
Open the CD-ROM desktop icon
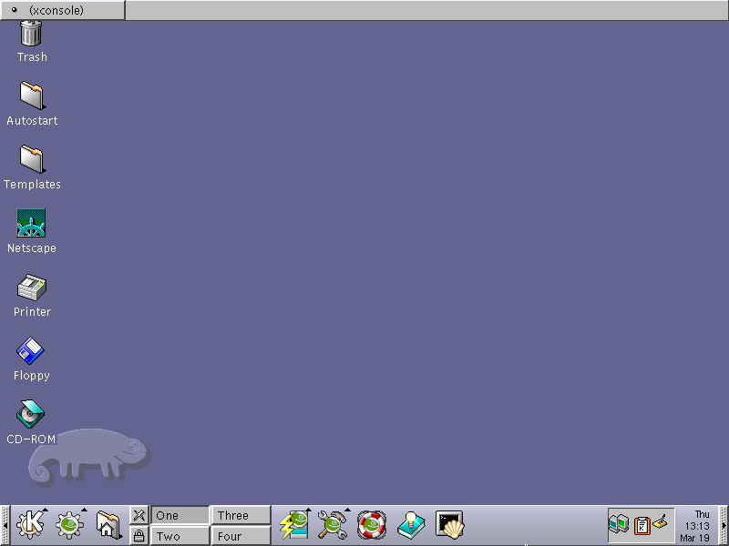pyautogui.click(x=31, y=414)
